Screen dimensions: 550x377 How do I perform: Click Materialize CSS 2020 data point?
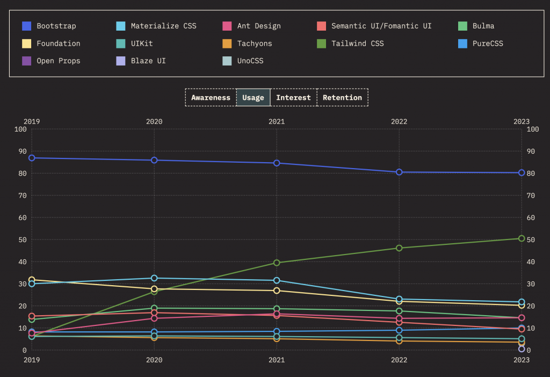click(x=154, y=278)
